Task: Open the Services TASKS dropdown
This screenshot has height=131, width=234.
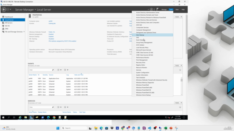Action: point(178,103)
